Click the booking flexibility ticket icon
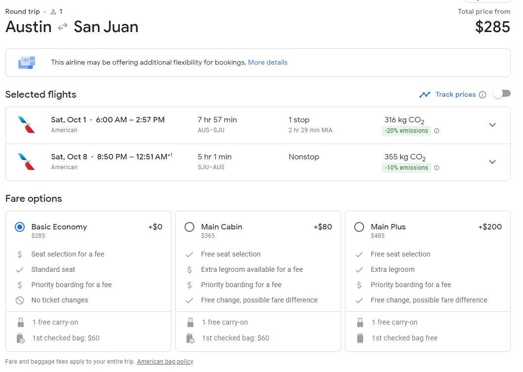The height and width of the screenshot is (372, 523). point(27,63)
